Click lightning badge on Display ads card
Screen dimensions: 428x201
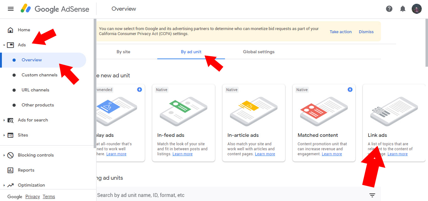tap(139, 90)
